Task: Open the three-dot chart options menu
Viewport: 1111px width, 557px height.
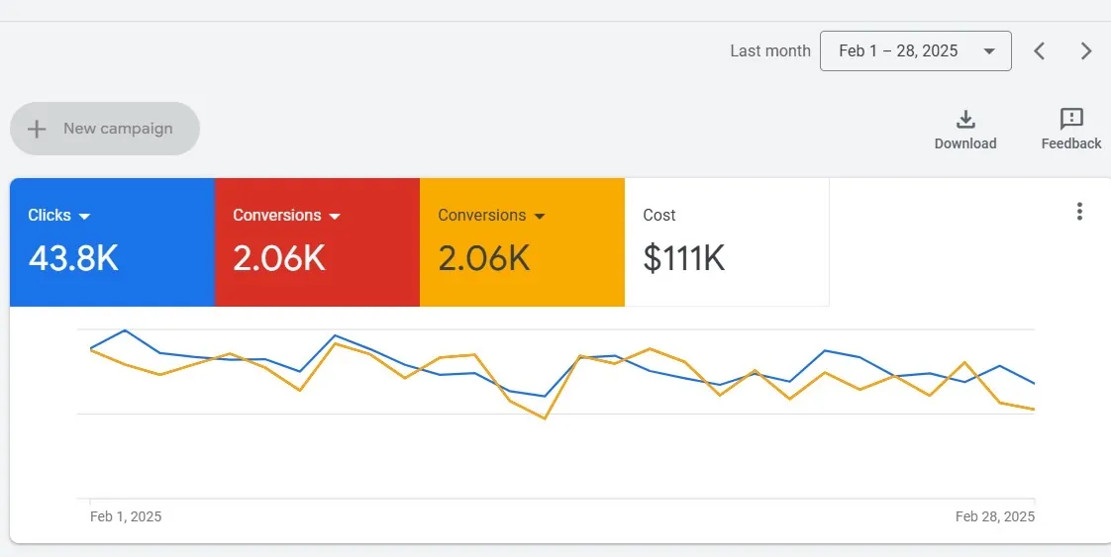Action: (1079, 211)
